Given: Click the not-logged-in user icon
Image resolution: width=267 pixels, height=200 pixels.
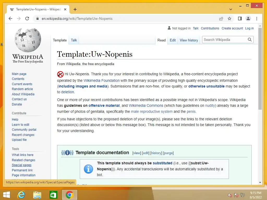Looking at the screenshot, I should pos(169,28).
